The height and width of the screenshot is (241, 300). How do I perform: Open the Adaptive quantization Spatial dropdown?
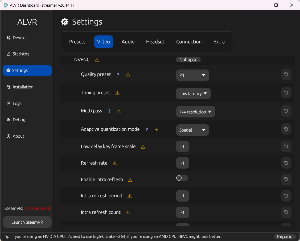192,130
